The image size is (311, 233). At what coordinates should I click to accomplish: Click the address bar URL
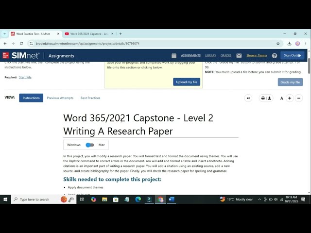click(x=87, y=43)
